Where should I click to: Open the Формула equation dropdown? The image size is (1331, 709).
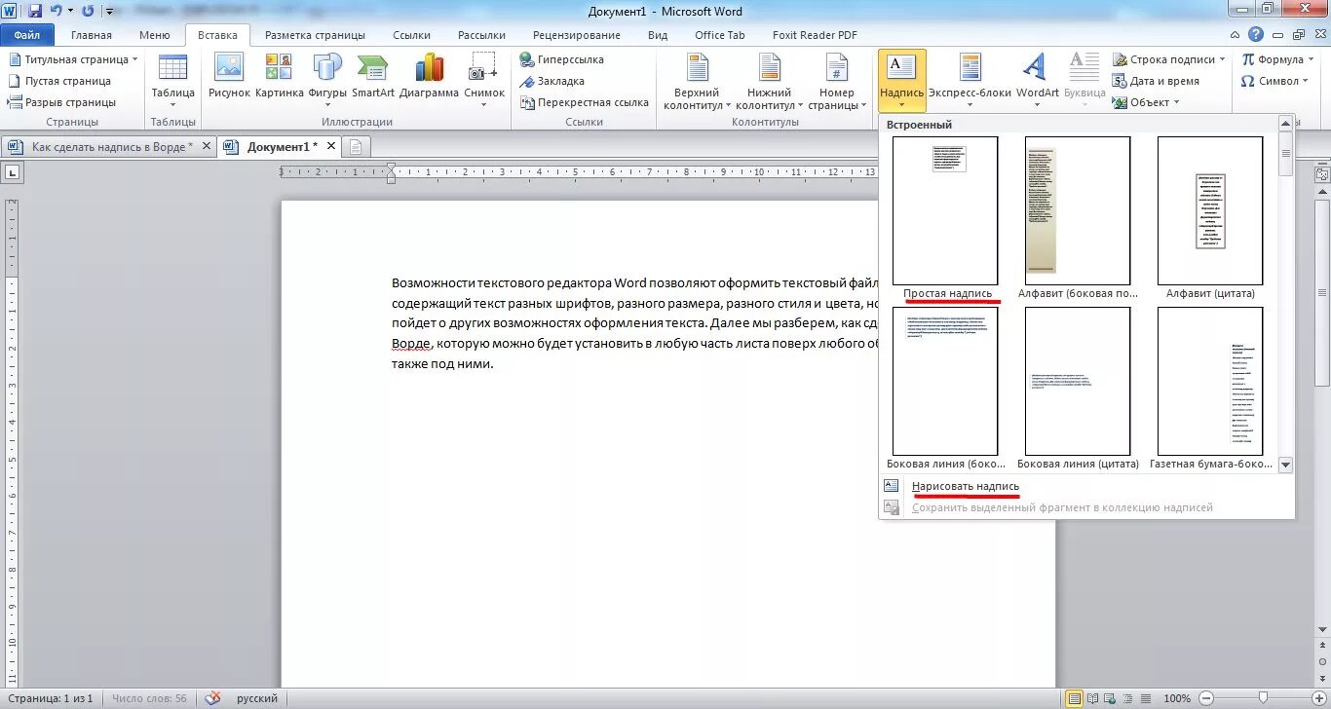(x=1278, y=59)
